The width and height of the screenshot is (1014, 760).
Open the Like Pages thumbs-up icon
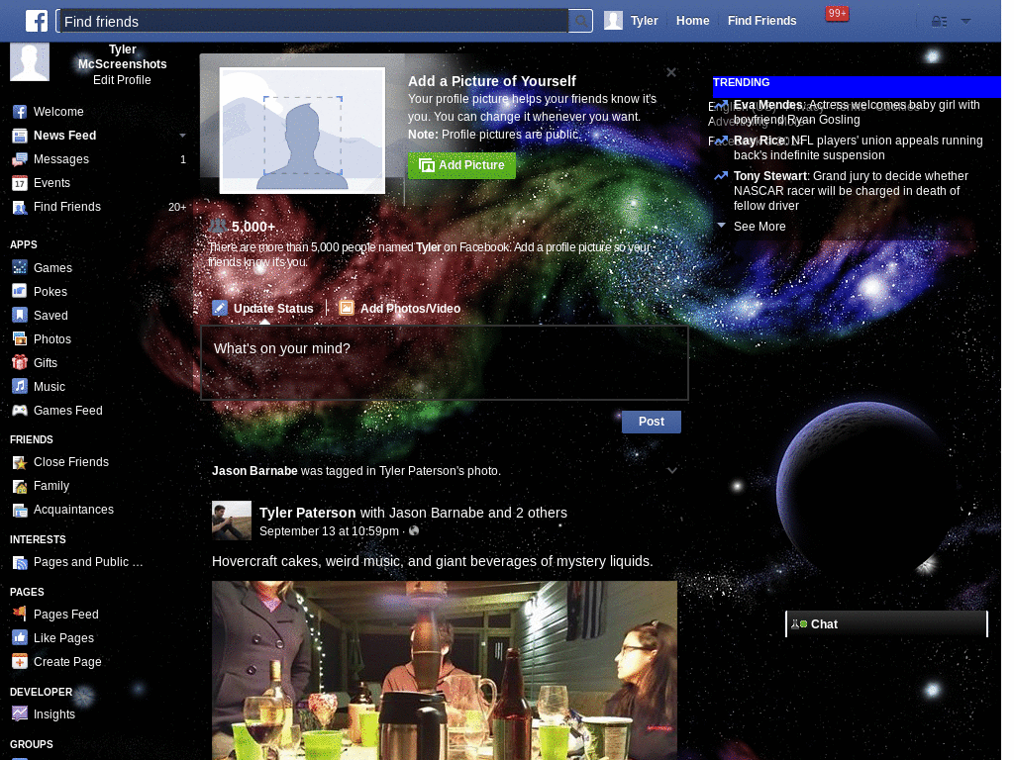tap(20, 638)
